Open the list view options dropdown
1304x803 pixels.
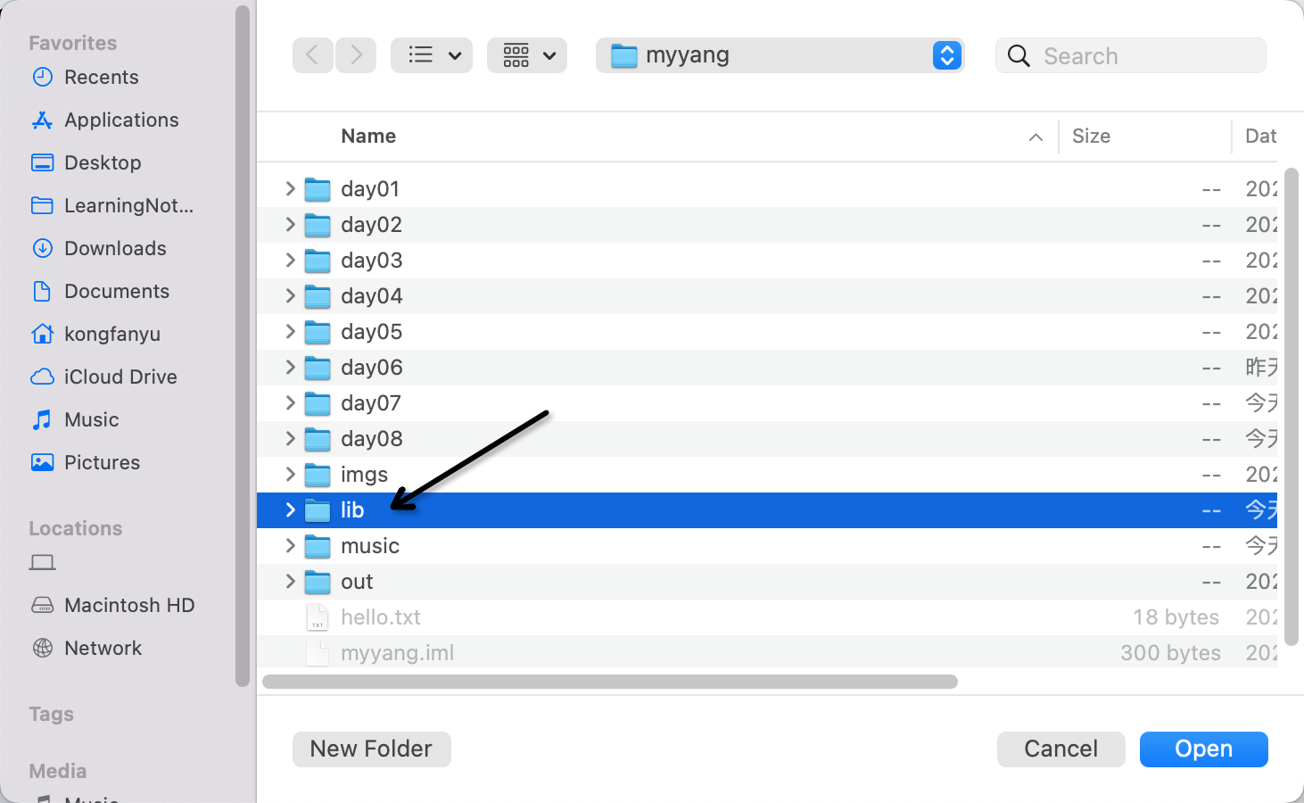[x=432, y=55]
